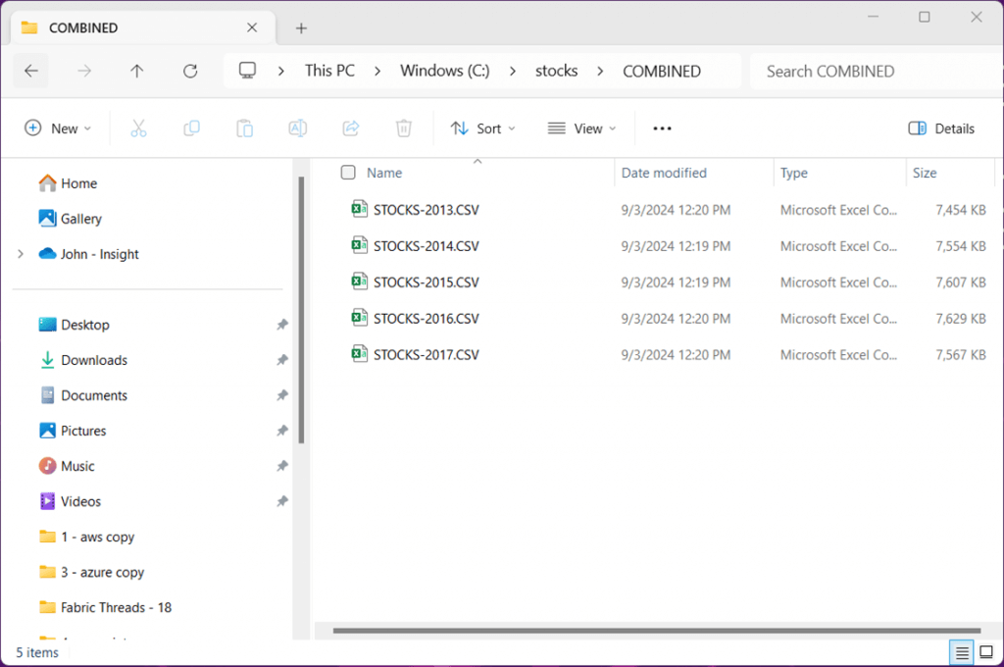Open sharing options via the Share icon

coord(350,128)
